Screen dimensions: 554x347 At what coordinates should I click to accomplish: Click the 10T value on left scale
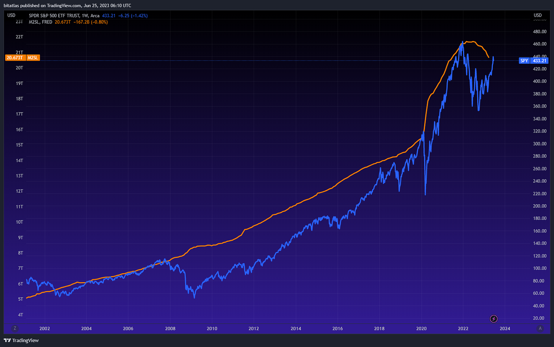tap(19, 222)
